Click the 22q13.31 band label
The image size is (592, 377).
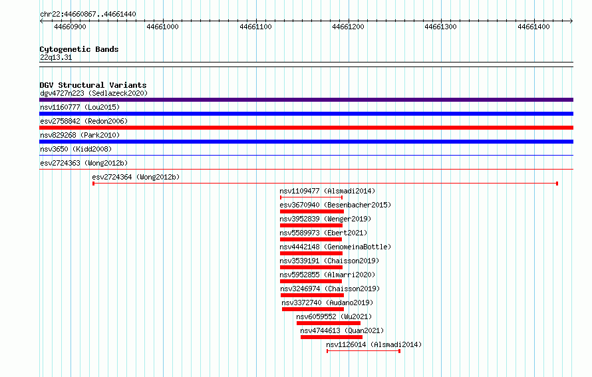pyautogui.click(x=56, y=57)
